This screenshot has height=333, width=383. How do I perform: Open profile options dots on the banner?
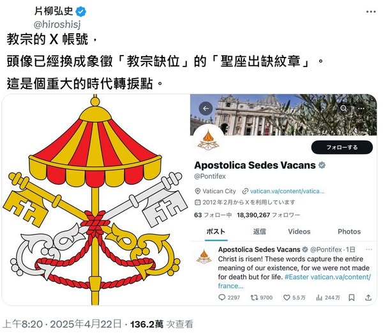click(361, 108)
